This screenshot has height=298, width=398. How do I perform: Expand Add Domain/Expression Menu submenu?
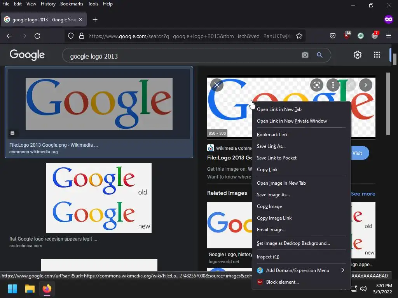coord(301,270)
